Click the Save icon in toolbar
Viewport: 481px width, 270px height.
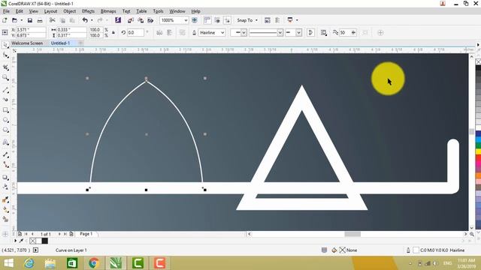30,20
